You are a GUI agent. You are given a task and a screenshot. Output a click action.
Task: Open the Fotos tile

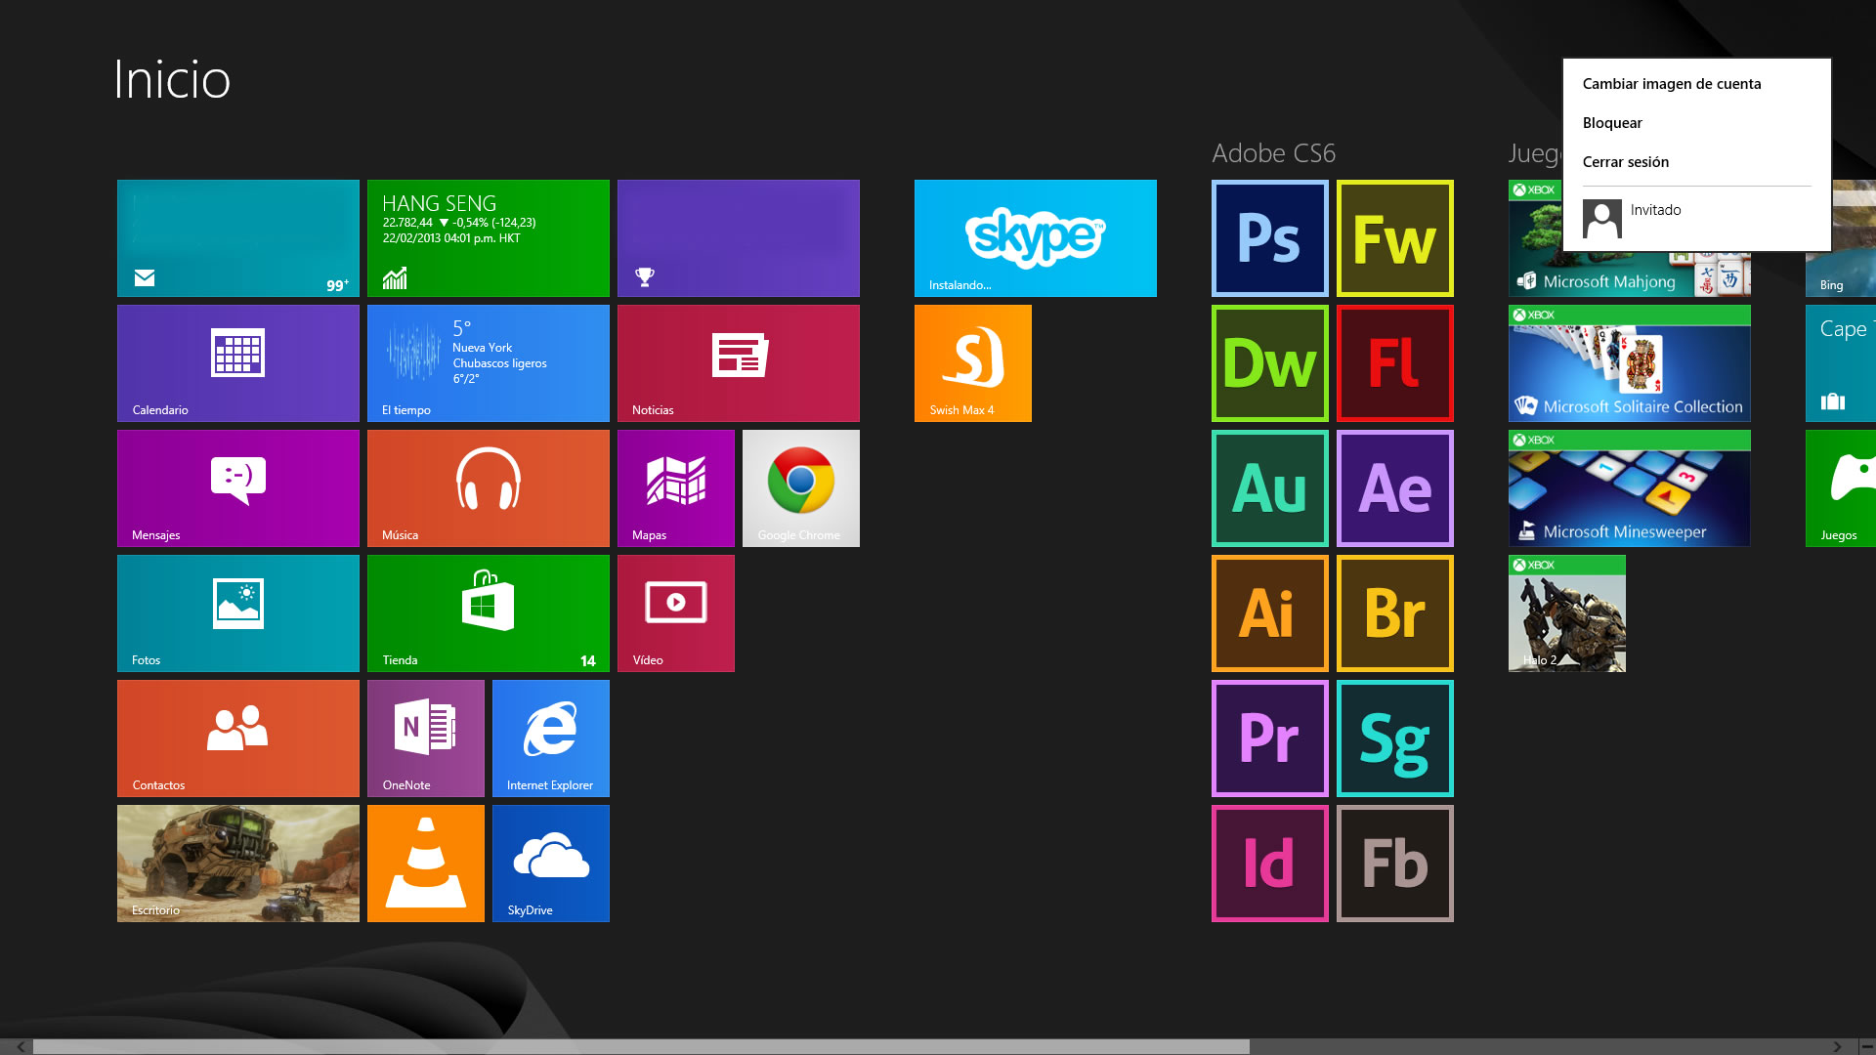(x=238, y=613)
